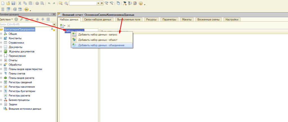Click the Cut scissors icon
Image resolution: width=288 pixels, height=122 pixels.
click(x=20, y=3)
